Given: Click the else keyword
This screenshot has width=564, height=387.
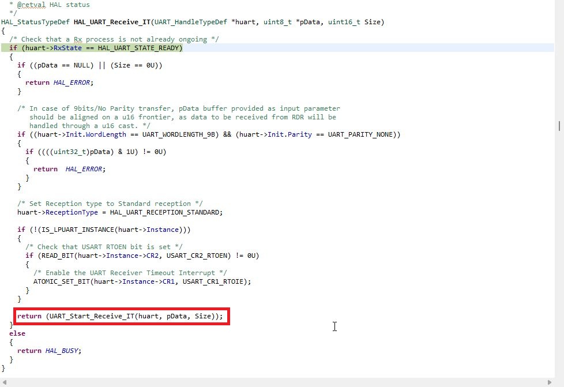Looking at the screenshot, I should pyautogui.click(x=17, y=333).
